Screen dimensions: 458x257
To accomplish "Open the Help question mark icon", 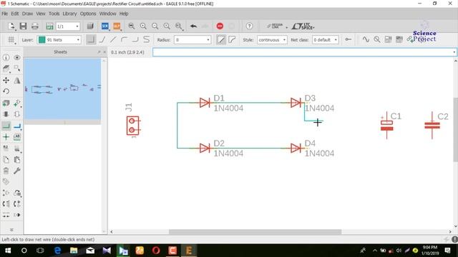I will click(x=249, y=26).
